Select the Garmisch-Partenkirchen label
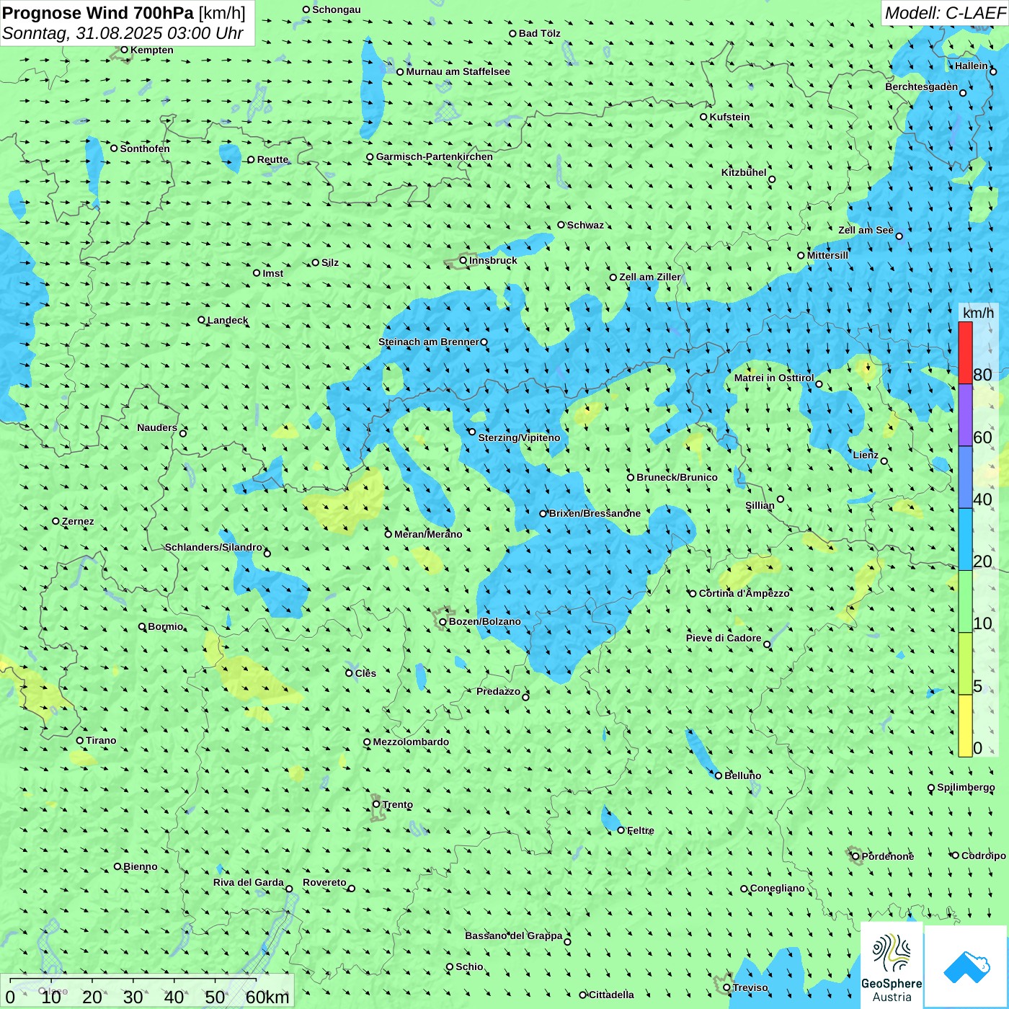 [x=435, y=156]
